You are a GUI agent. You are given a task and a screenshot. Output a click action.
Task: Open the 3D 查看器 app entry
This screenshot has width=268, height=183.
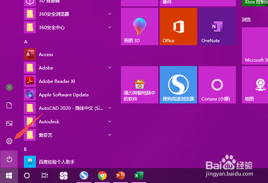(68, 3)
